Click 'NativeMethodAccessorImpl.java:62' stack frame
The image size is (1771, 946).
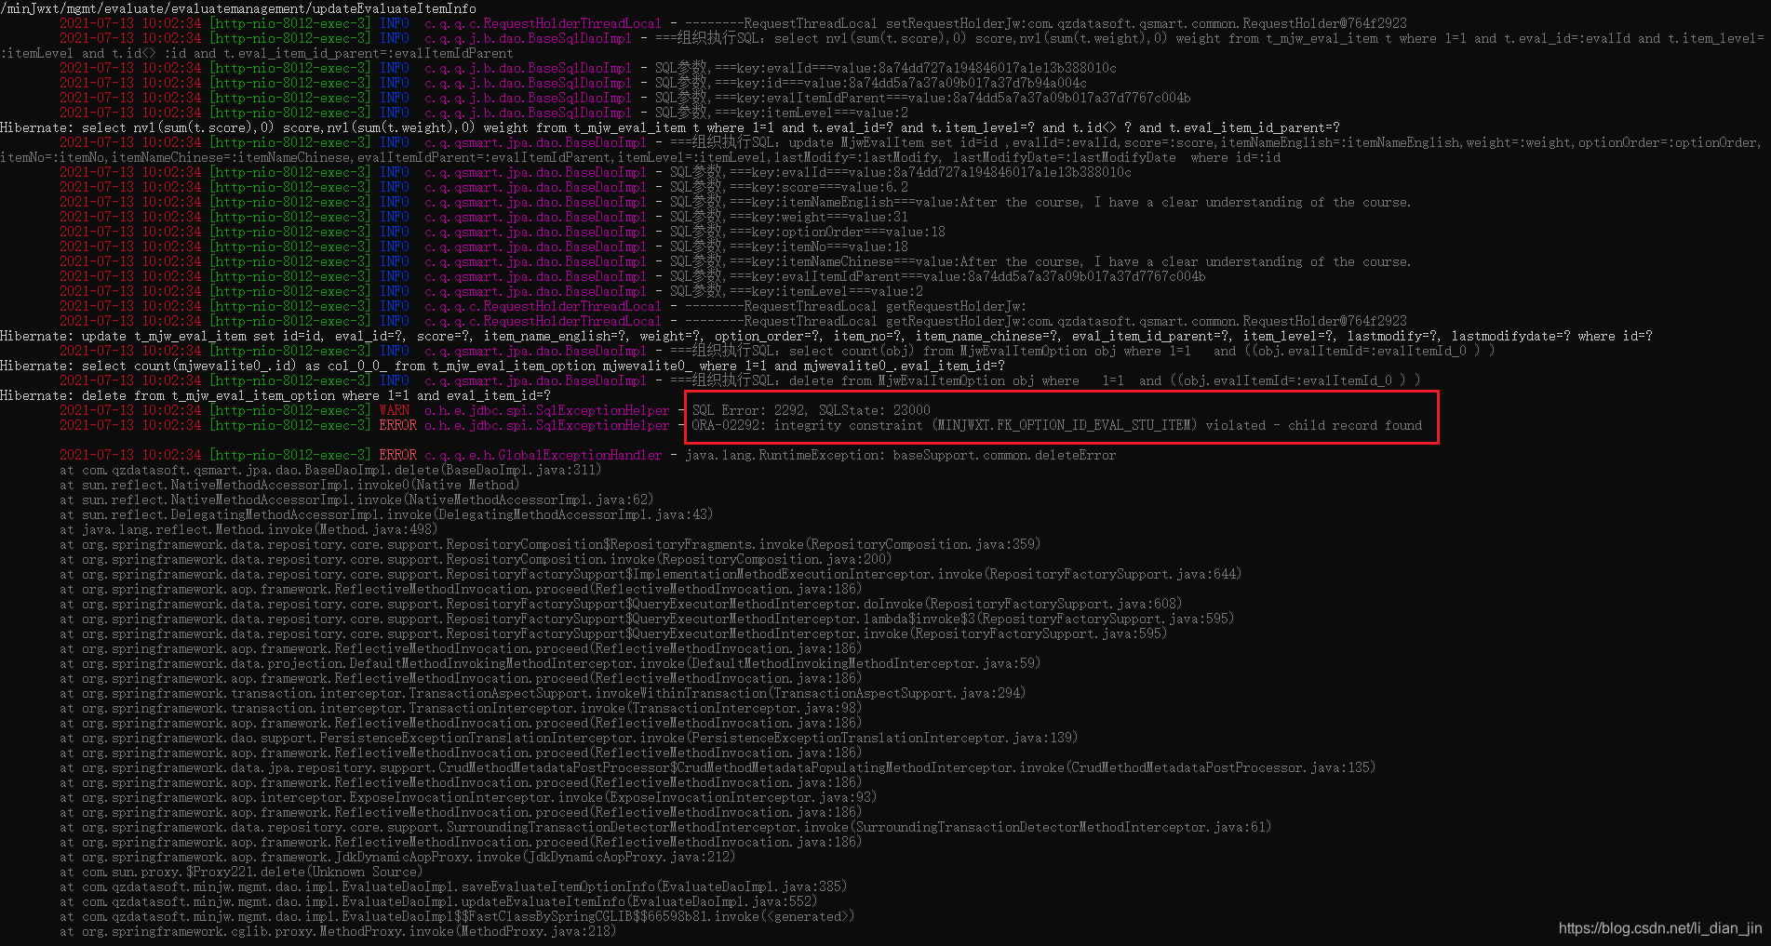click(x=356, y=500)
